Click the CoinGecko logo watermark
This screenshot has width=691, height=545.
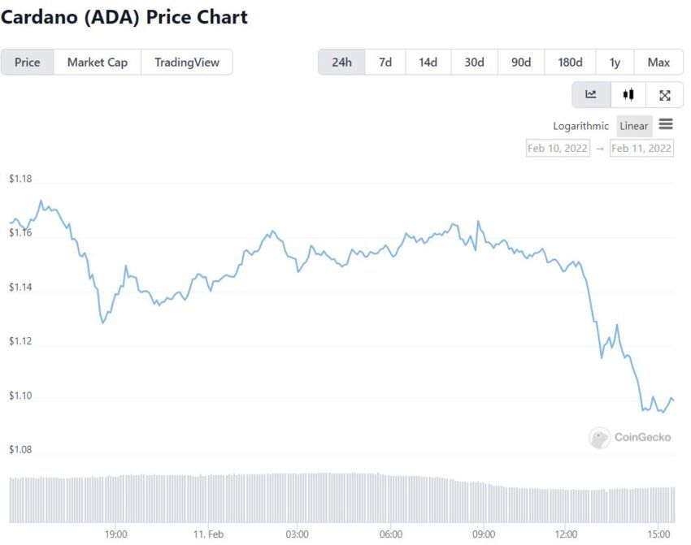(630, 438)
